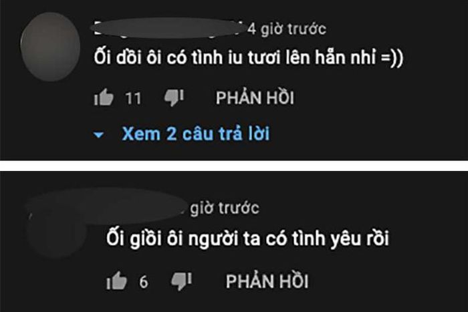
Task: Select the text "Ối giời ôi người ta có tình yêu rồi"
Action: tap(248, 239)
